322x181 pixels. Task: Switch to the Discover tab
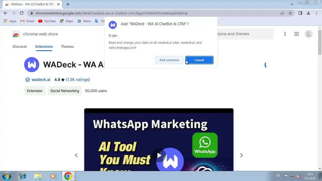pyautogui.click(x=20, y=47)
